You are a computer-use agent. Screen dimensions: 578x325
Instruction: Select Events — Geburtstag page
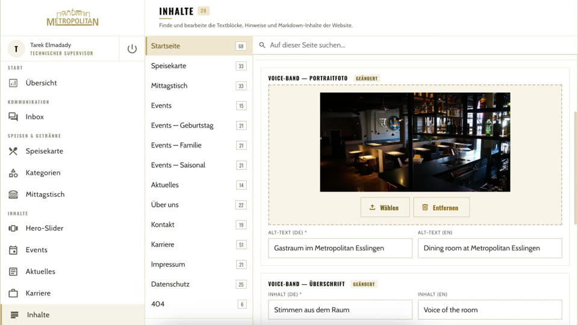[x=199, y=126]
